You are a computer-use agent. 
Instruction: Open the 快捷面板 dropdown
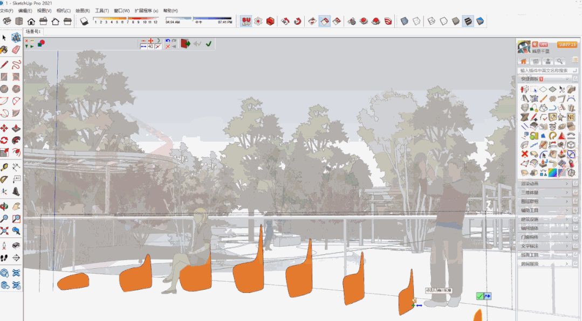click(544, 79)
